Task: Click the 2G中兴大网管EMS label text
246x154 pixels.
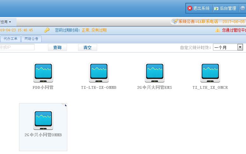Action: coord(155,87)
